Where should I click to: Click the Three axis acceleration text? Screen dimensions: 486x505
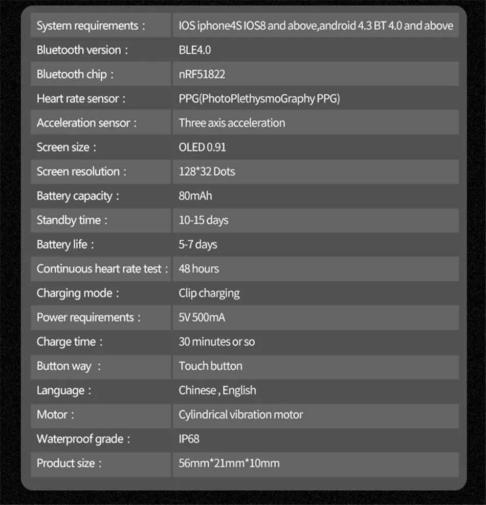click(232, 123)
